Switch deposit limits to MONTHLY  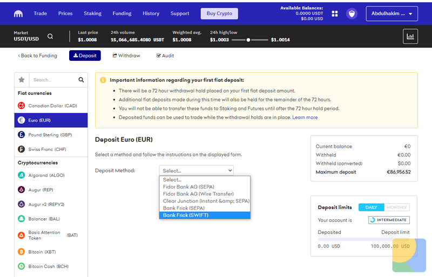click(x=396, y=207)
